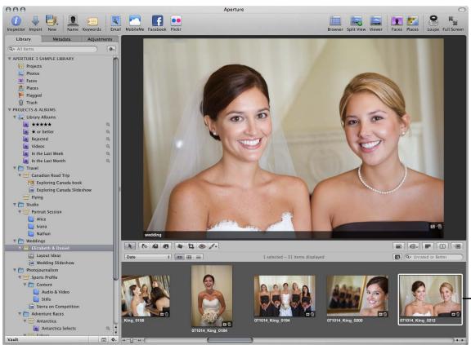Switch browser to Filmstrip view
This screenshot has height=345, width=471.
(x=179, y=257)
